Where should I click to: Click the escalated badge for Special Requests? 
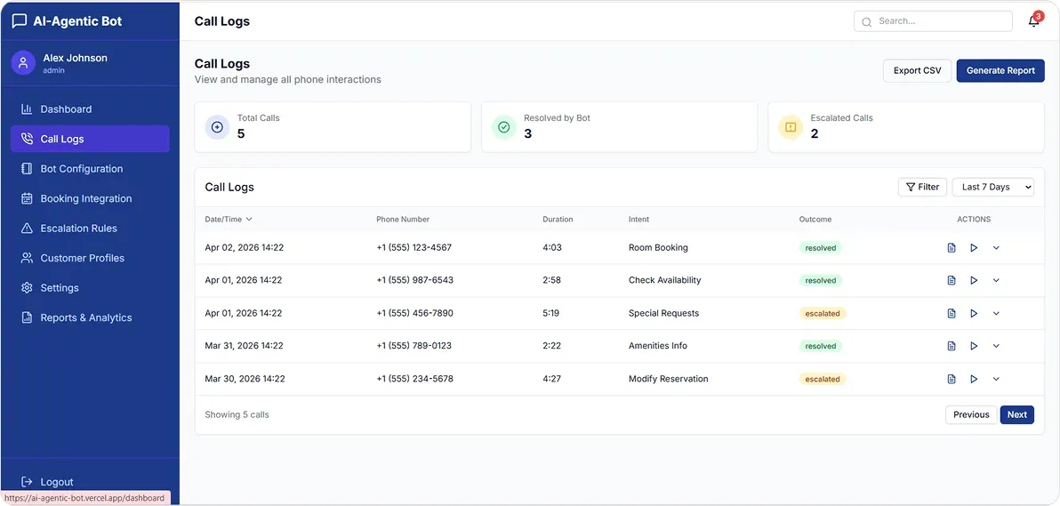[823, 313]
